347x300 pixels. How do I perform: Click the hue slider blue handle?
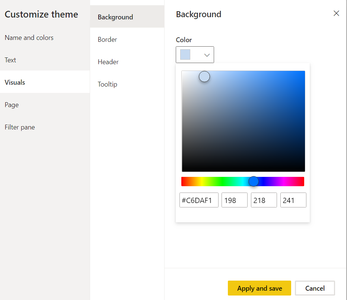[254, 181]
